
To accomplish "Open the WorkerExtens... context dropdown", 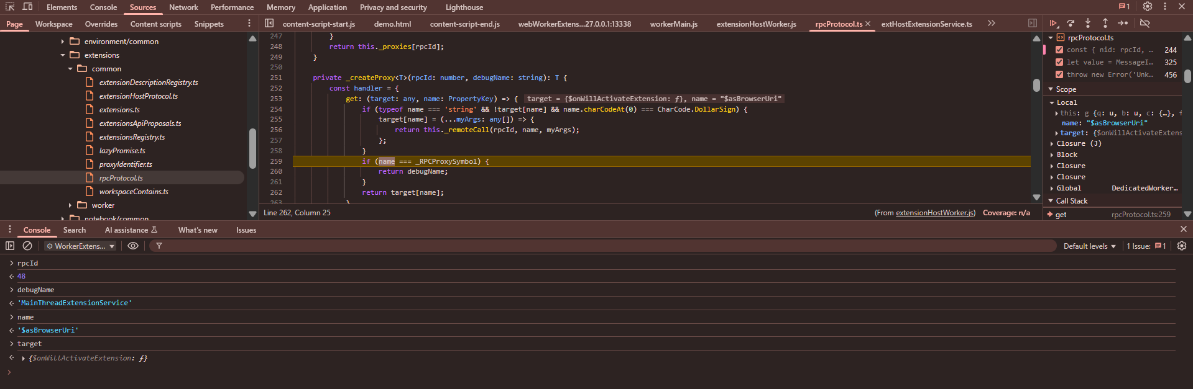I will tap(80, 246).
